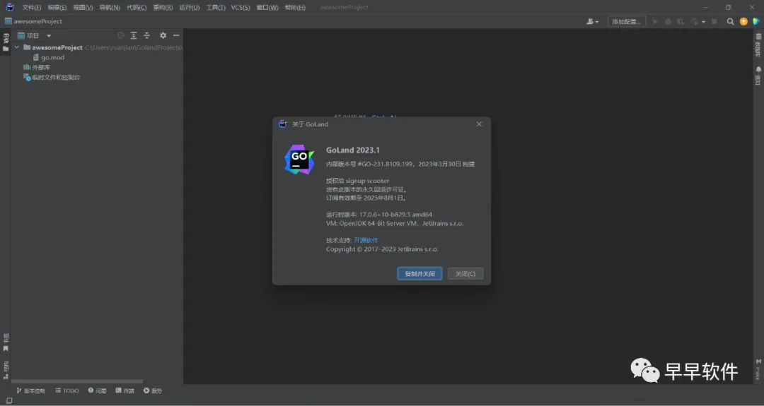Click the 添加配置... button
This screenshot has width=764, height=406.
(x=627, y=21)
